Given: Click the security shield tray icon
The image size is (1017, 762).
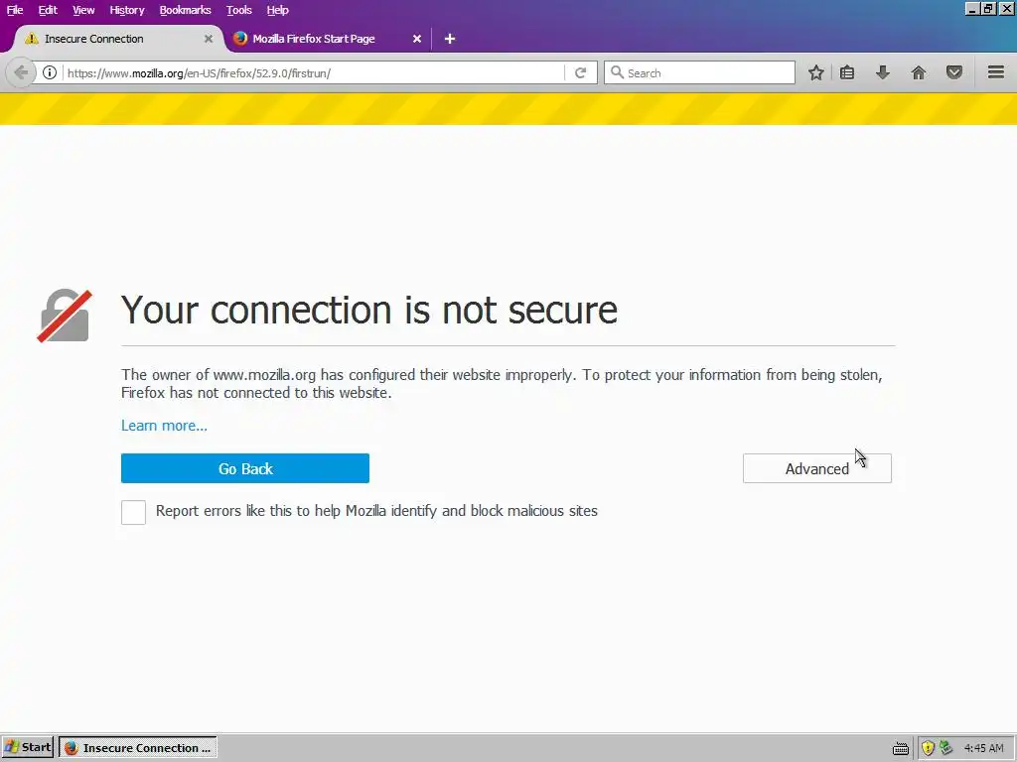Looking at the screenshot, I should tap(929, 748).
